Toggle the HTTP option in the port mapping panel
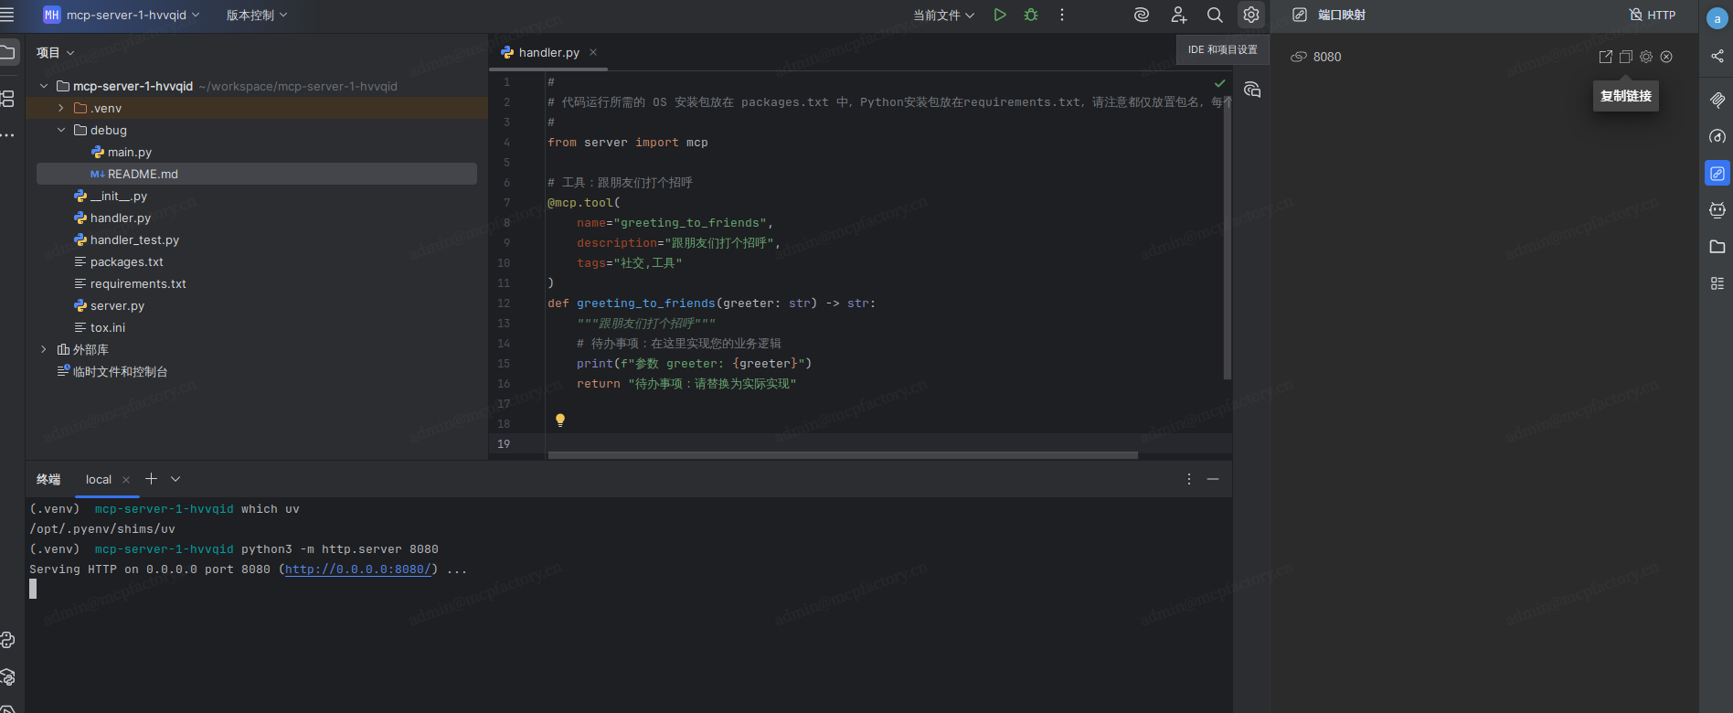The height and width of the screenshot is (713, 1733). tap(1653, 15)
